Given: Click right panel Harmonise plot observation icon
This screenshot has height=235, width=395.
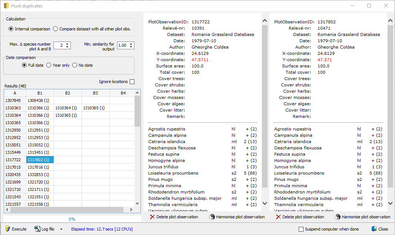Looking at the screenshot, I should pyautogui.click(x=338, y=217).
